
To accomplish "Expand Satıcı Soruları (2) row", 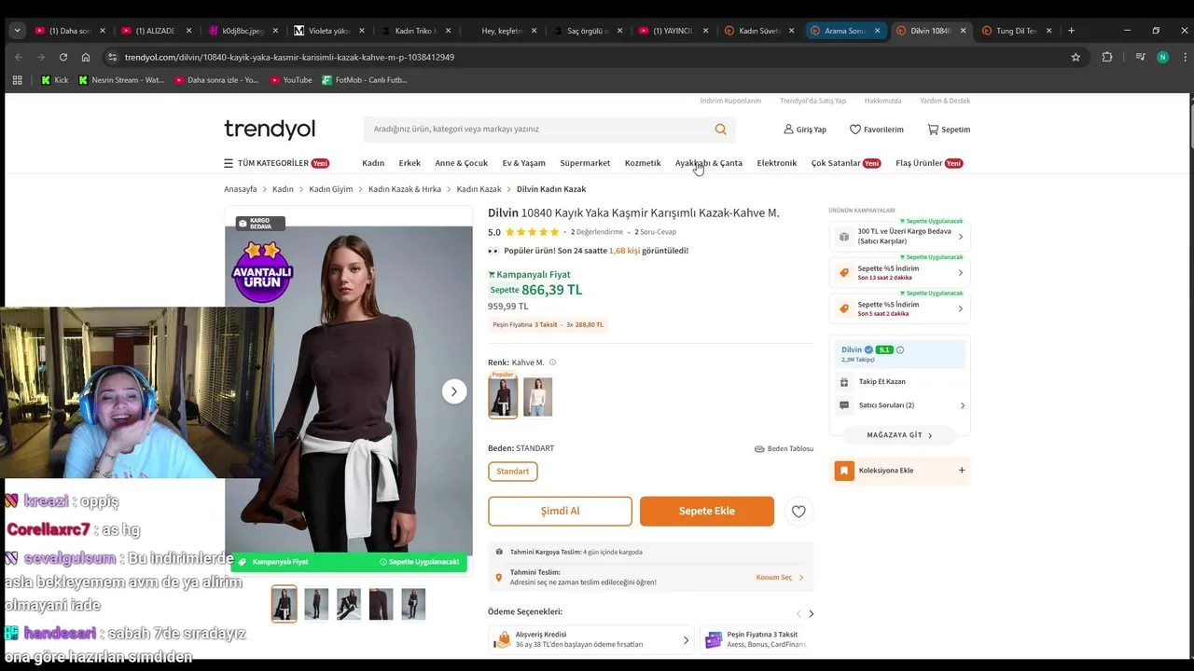I will coord(899,405).
